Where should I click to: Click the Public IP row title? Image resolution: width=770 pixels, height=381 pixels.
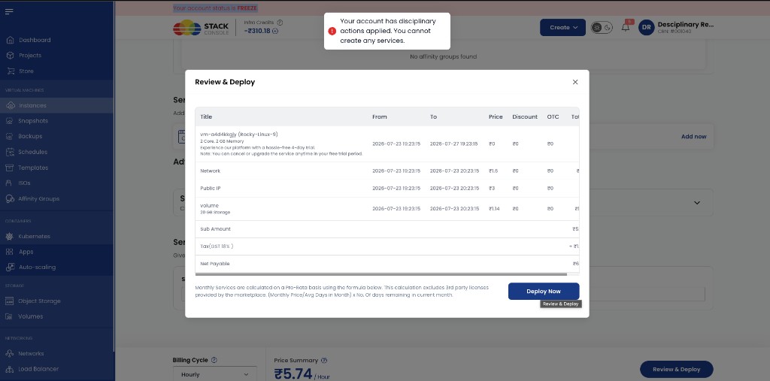click(211, 188)
